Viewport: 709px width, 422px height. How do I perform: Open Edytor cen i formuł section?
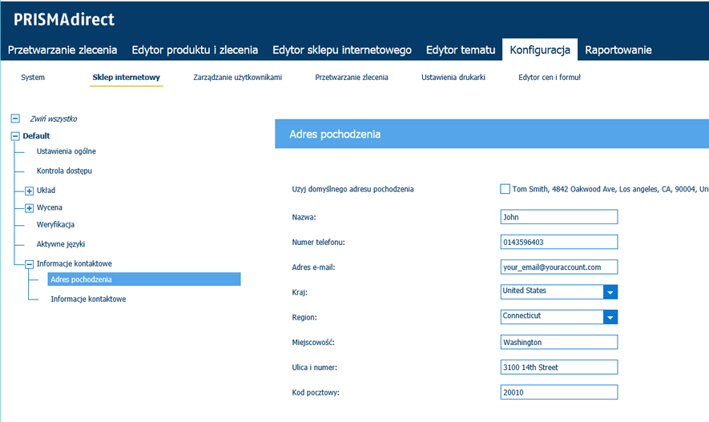tap(550, 77)
